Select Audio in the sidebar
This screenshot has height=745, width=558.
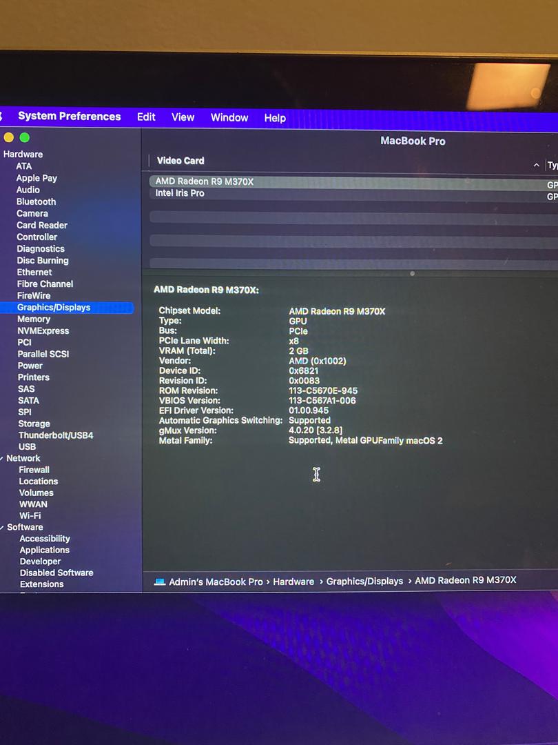[x=28, y=190]
